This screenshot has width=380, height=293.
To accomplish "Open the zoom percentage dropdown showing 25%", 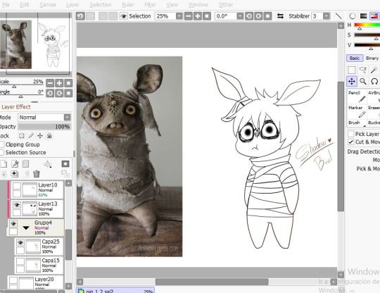I will 179,16.
